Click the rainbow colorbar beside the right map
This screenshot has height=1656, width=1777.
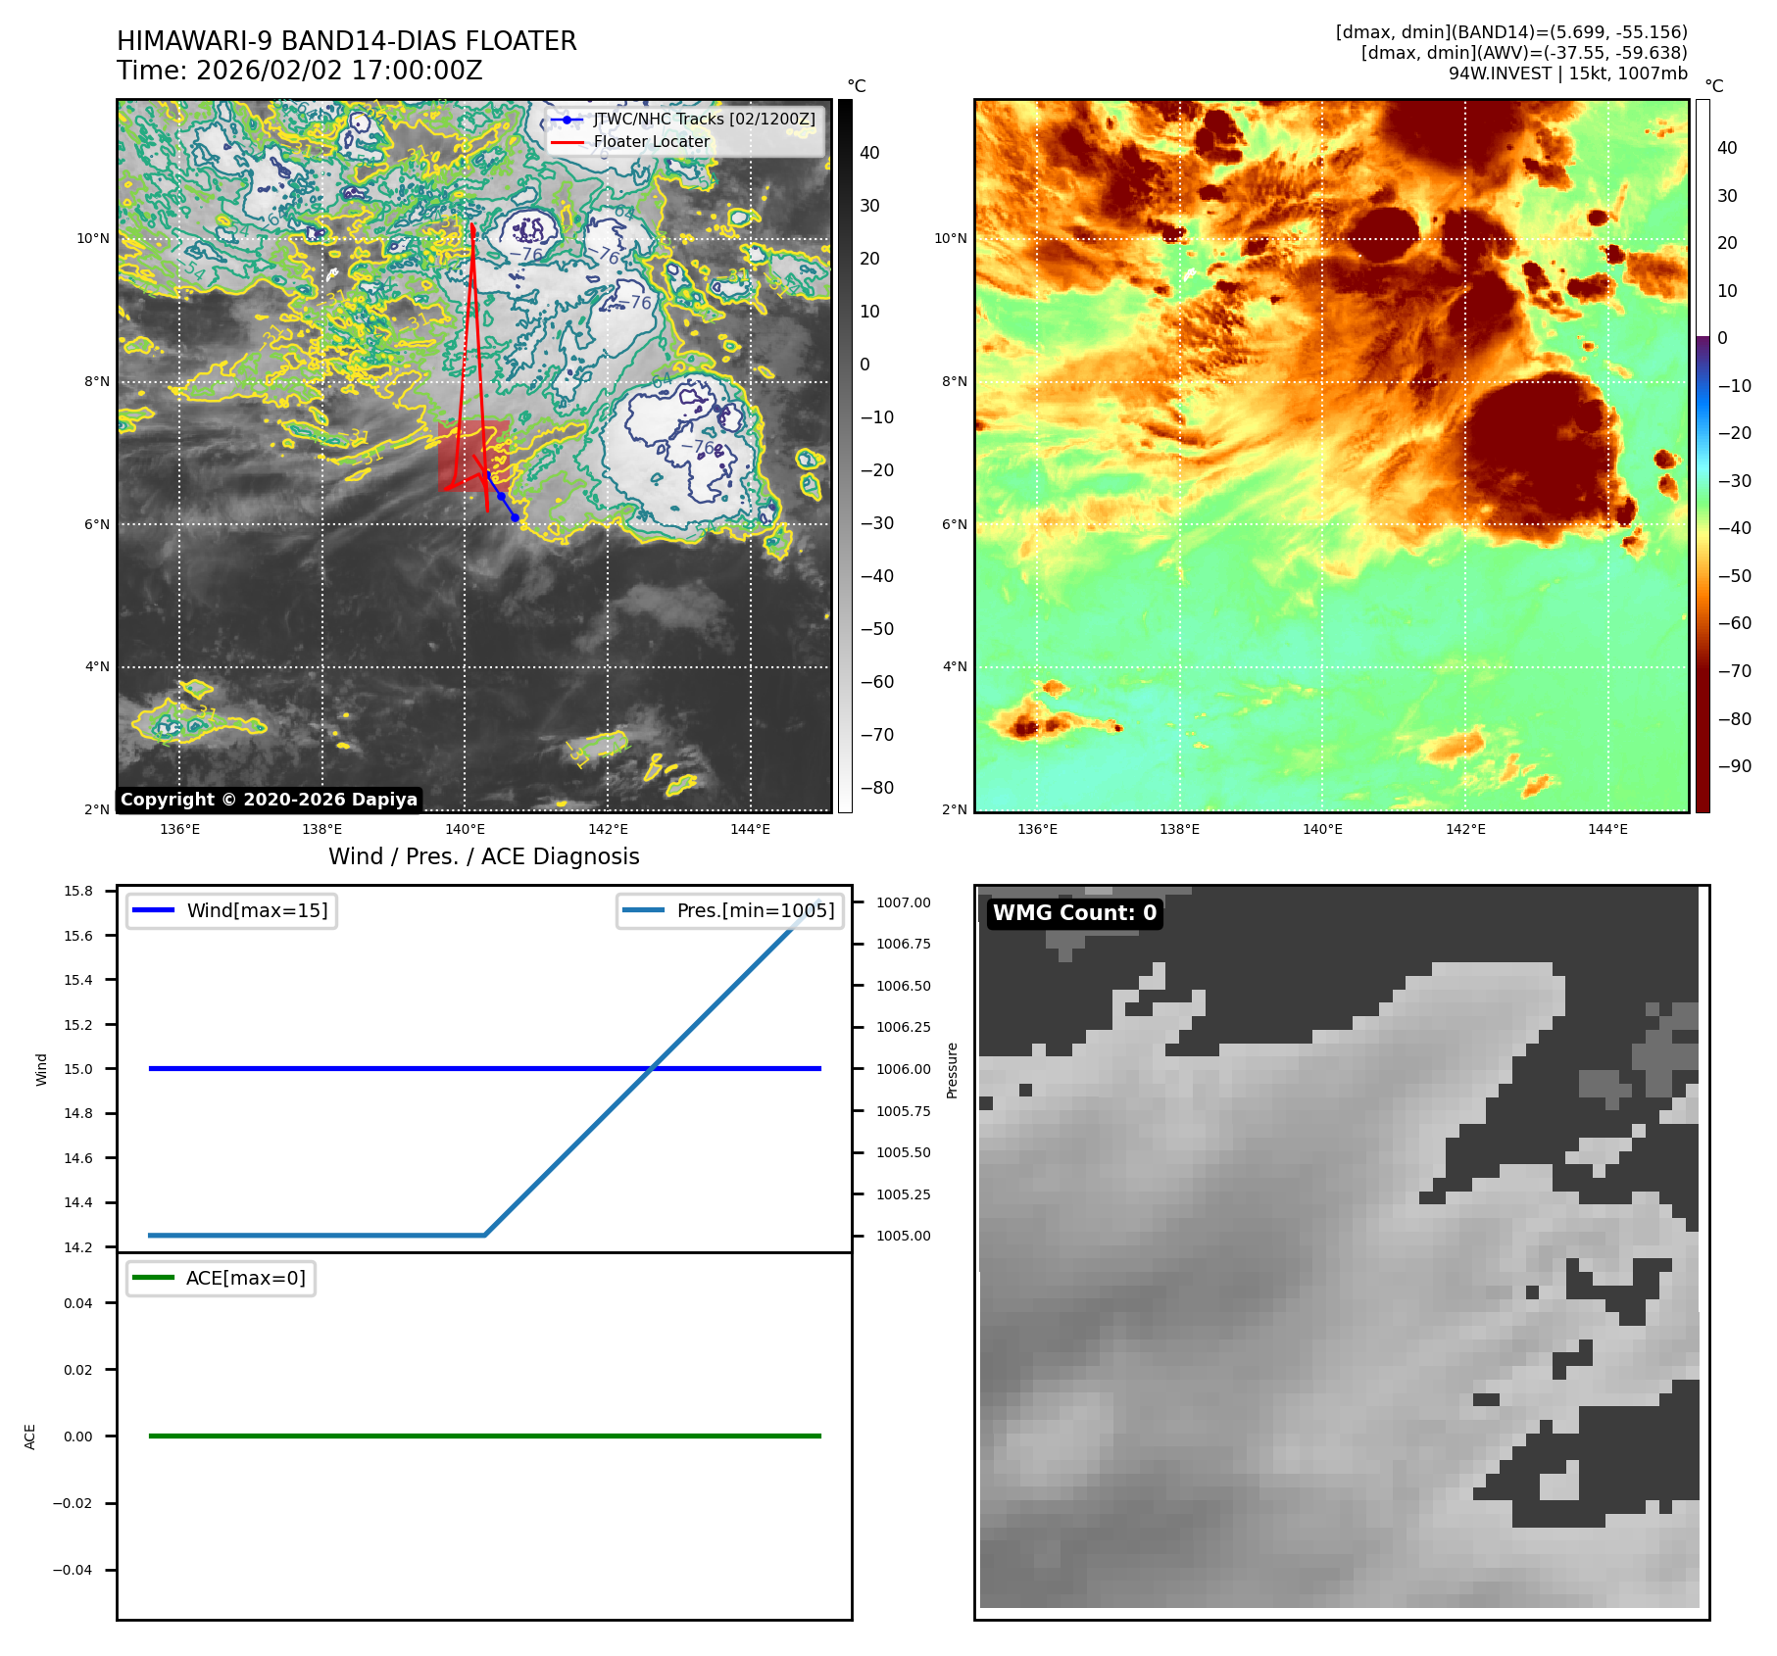(x=1703, y=456)
